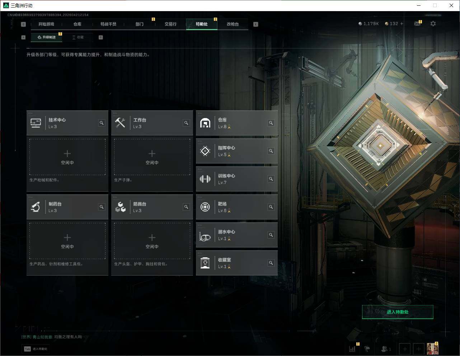Open the mail inbox icon
Image resolution: width=460 pixels, height=356 pixels.
(417, 24)
